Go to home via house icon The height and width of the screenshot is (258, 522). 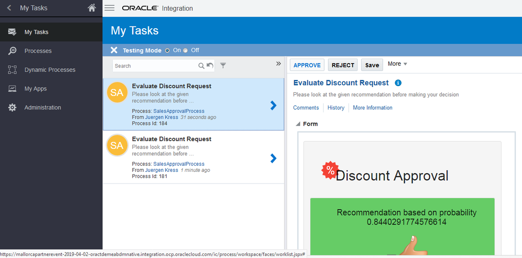(91, 7)
